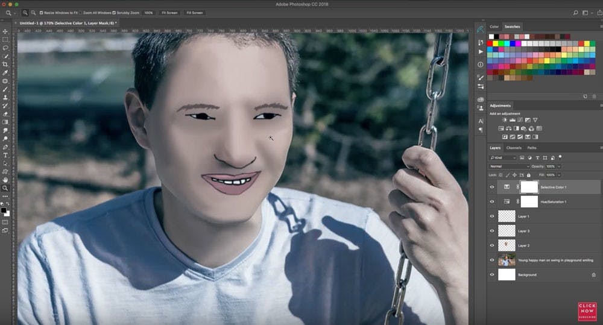603x325 pixels.
Task: Open Search icon at top right
Action: pos(575,13)
